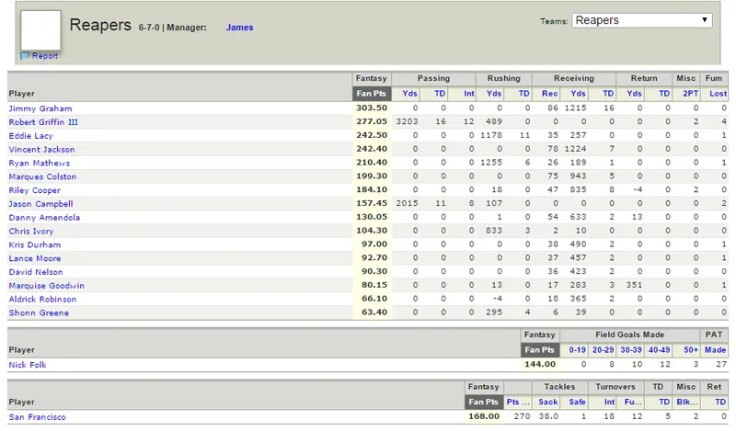Sort defense by Turnovers Int column

point(609,402)
